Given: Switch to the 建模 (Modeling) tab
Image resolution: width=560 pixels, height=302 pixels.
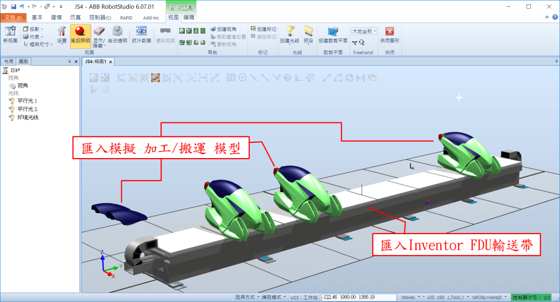Looking at the screenshot, I should point(56,18).
